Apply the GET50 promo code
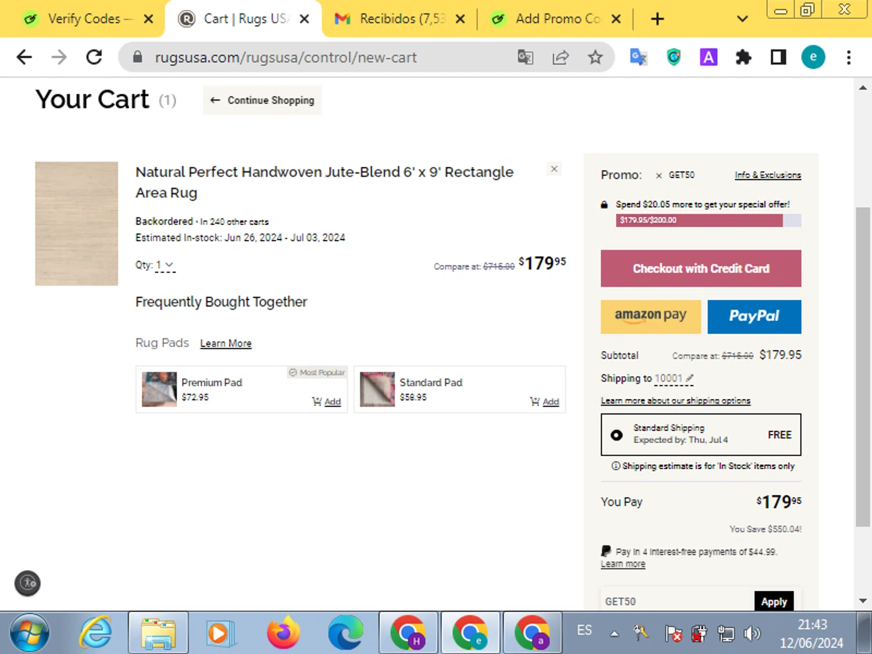 (774, 602)
